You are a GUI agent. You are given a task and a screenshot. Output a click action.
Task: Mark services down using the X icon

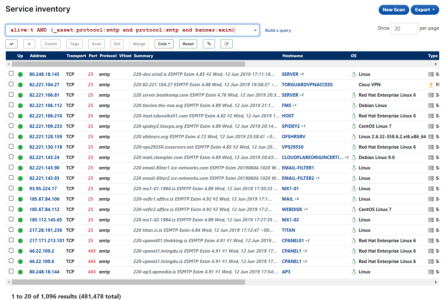(29, 44)
